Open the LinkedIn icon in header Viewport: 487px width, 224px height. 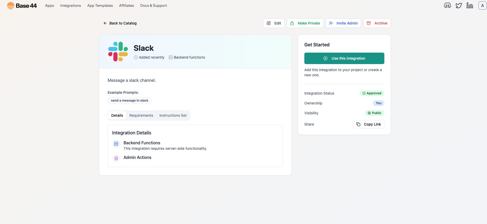tap(470, 5)
